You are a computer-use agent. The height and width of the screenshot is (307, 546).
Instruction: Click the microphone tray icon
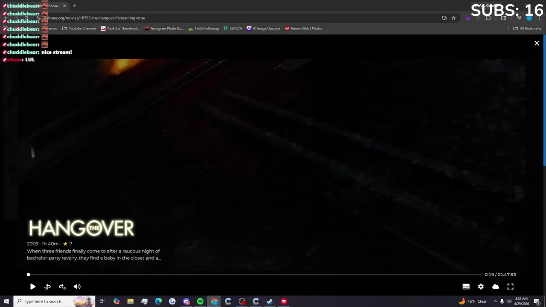pyautogui.click(x=502, y=301)
